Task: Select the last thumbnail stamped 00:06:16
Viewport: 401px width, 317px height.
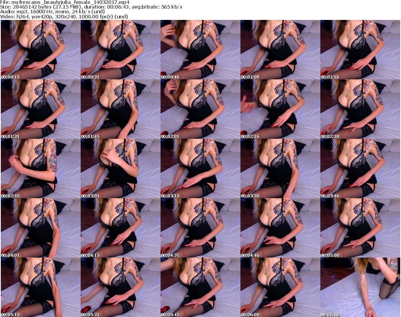Action: [x=360, y=287]
